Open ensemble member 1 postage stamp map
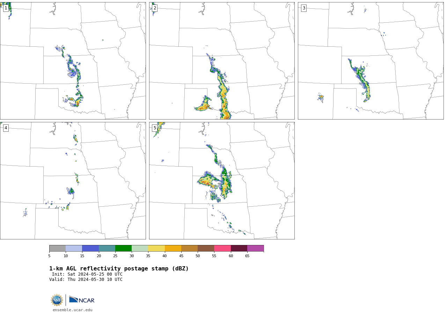 (x=73, y=61)
